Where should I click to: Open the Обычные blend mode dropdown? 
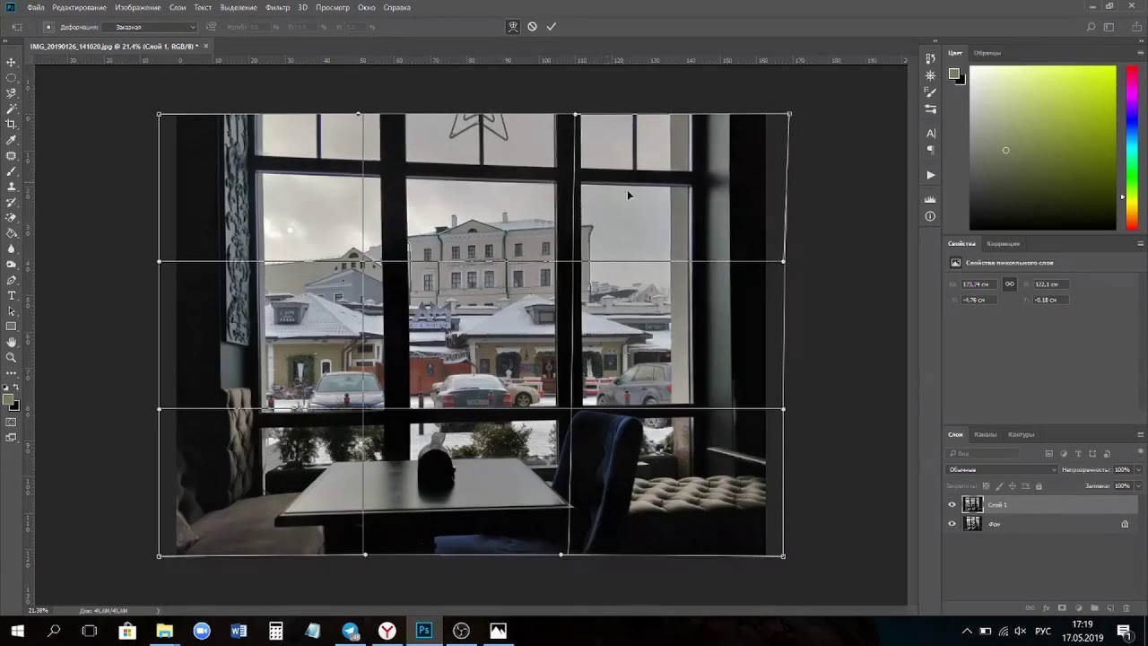[1003, 469]
